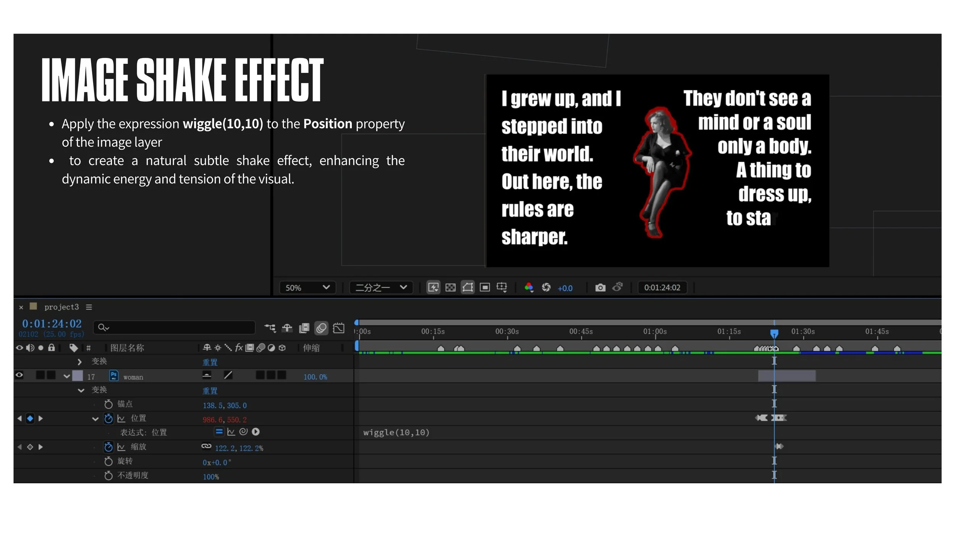Select the project3 composition tab

click(x=61, y=307)
